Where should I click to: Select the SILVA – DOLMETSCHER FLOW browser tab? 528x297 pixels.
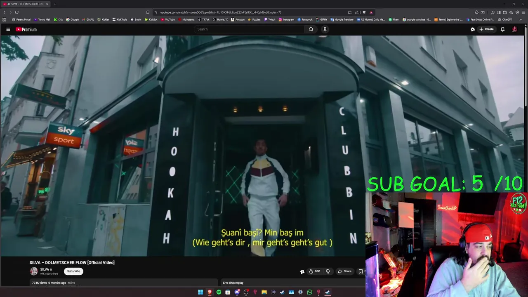[26, 4]
